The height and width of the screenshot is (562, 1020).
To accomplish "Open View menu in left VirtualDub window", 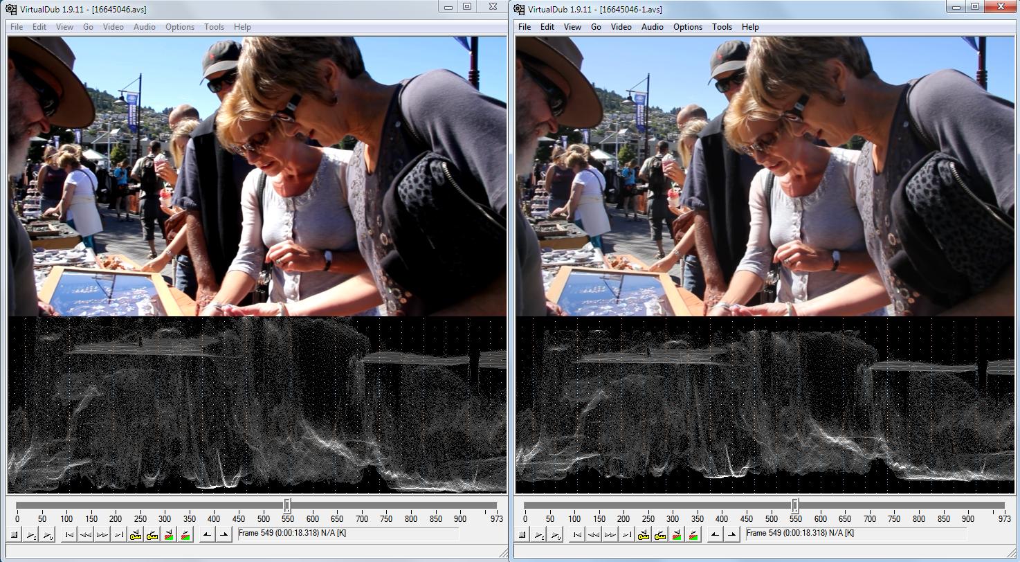I will tap(64, 27).
